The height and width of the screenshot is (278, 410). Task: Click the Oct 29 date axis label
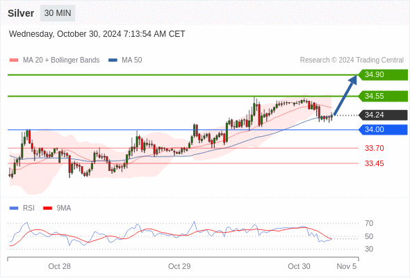(x=179, y=266)
